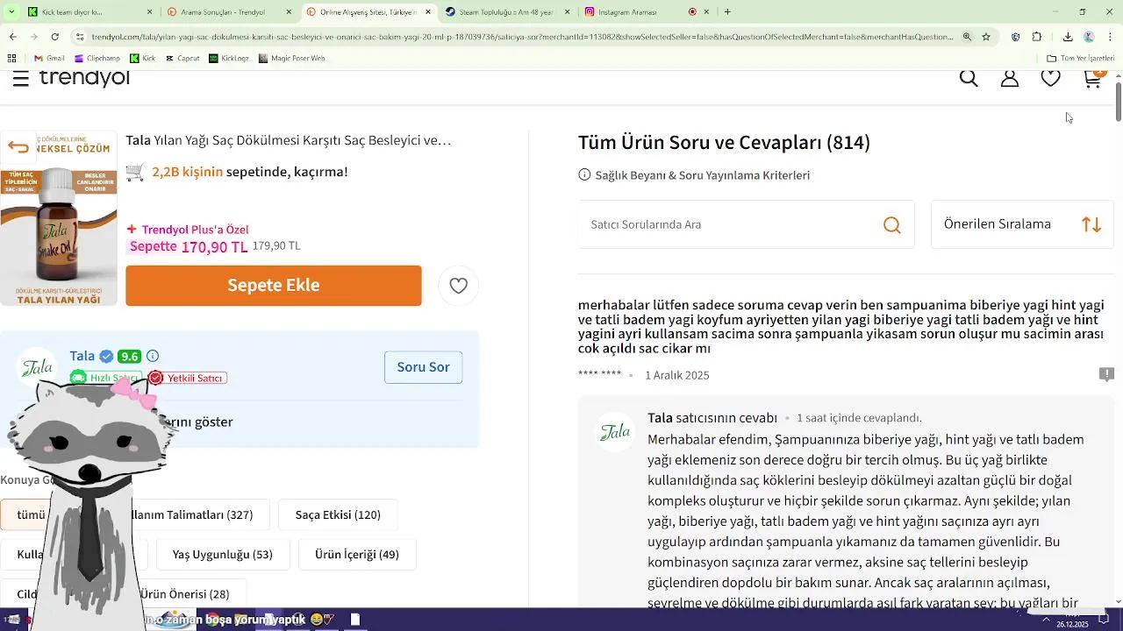Screen dimensions: 1123x631
Task: Click the Yetkili Satıcı badge
Action: (188, 378)
